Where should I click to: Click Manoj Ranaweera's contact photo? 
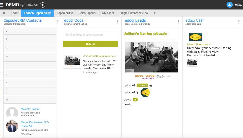(x=12, y=126)
